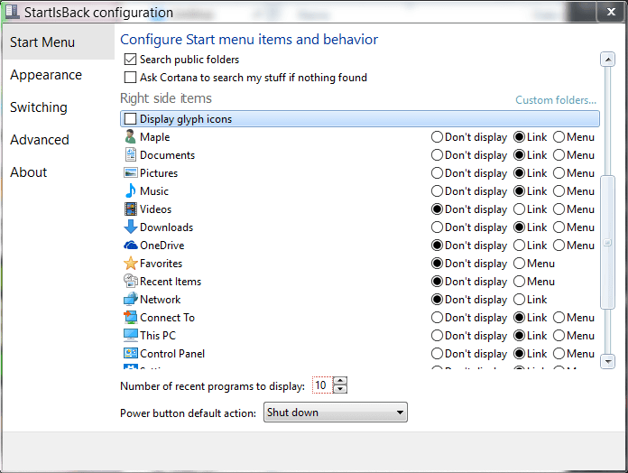Screen dimensions: 628x473
Task: Set Favorites to Menu
Action: (x=519, y=264)
